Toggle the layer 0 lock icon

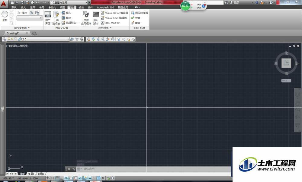point(19,39)
